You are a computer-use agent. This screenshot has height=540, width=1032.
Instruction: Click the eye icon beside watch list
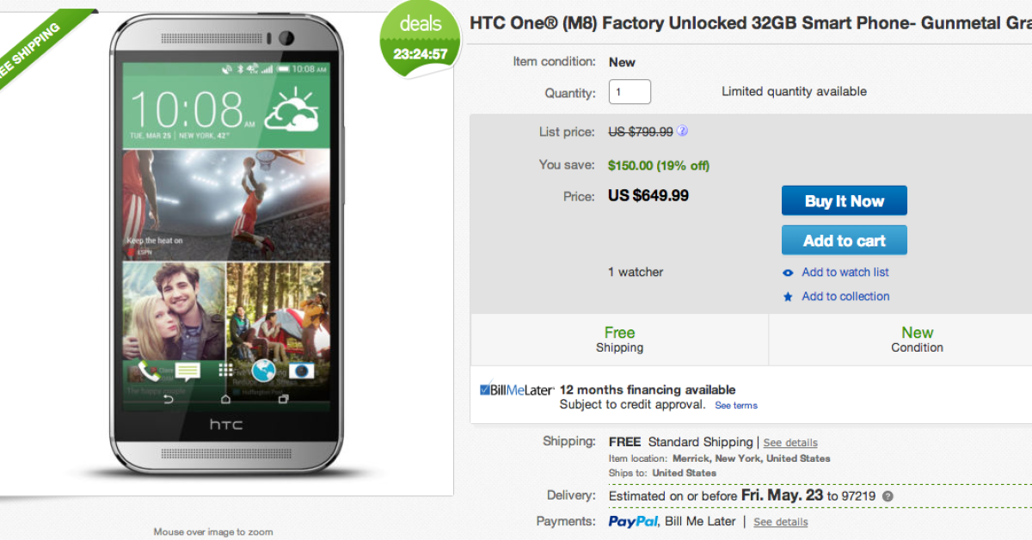788,273
